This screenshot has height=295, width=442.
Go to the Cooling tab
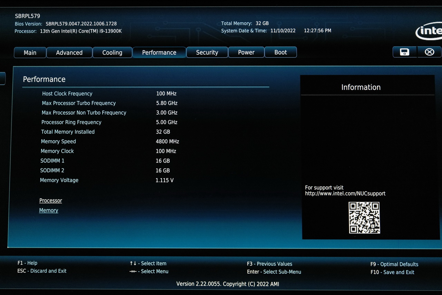pyautogui.click(x=112, y=53)
